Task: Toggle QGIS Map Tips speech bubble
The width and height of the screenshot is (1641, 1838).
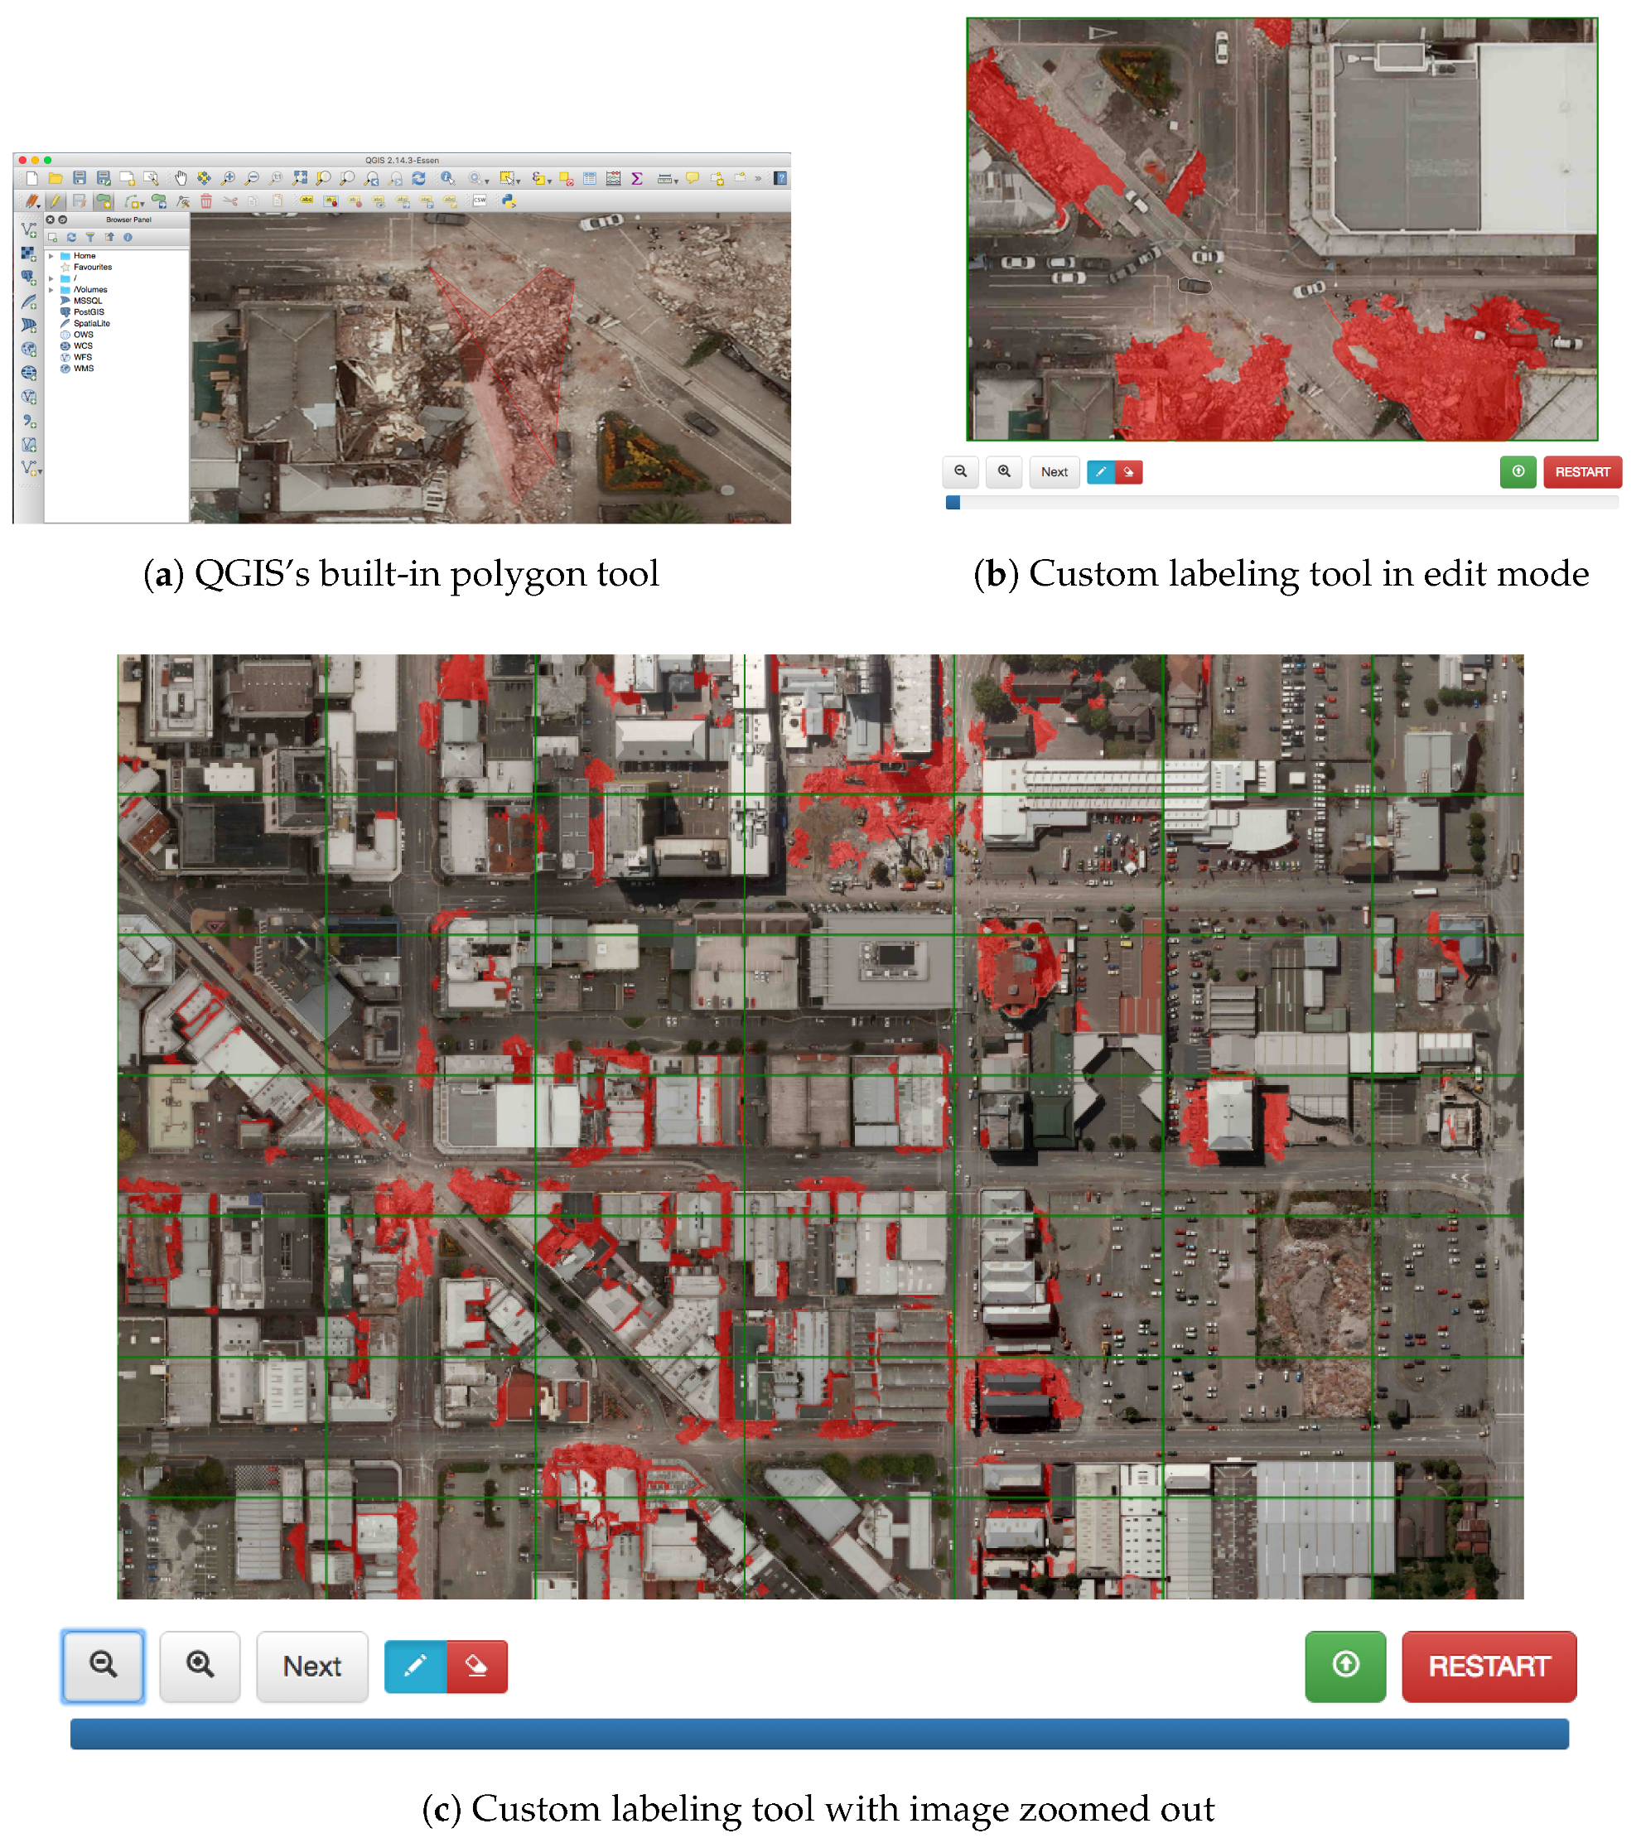Action: 693,177
